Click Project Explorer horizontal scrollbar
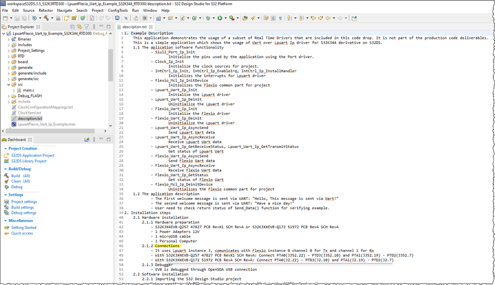495x285 pixels. coord(51,131)
